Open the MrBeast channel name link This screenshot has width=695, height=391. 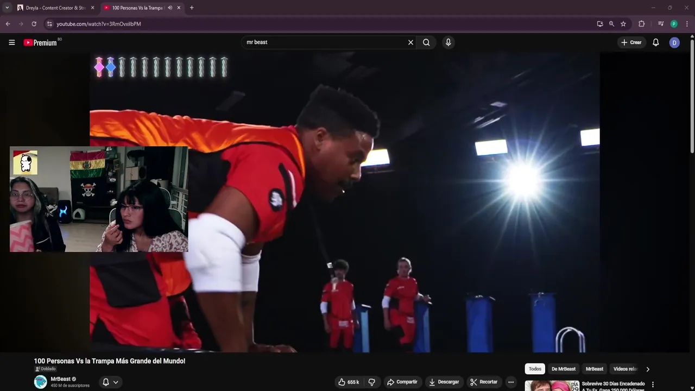tap(60, 379)
